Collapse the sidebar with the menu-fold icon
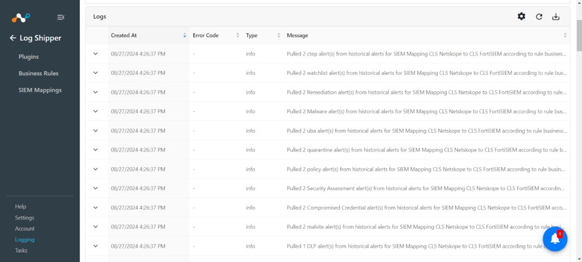Screen dimensions: 582x262 point(60,17)
